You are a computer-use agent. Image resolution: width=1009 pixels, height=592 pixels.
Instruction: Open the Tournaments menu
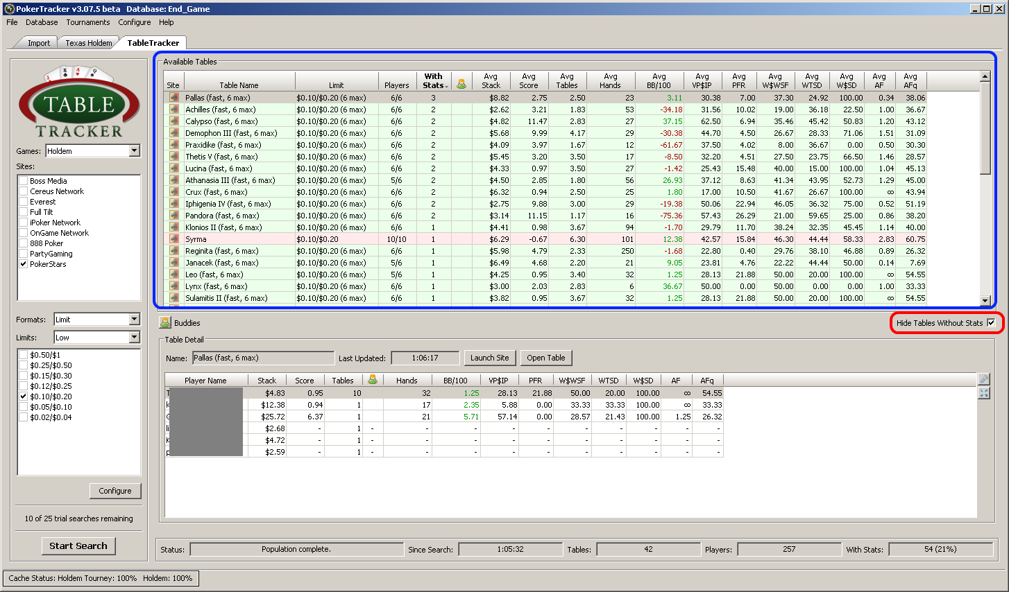88,22
